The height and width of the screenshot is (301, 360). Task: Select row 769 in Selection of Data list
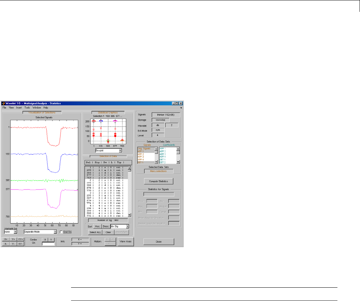(106, 178)
